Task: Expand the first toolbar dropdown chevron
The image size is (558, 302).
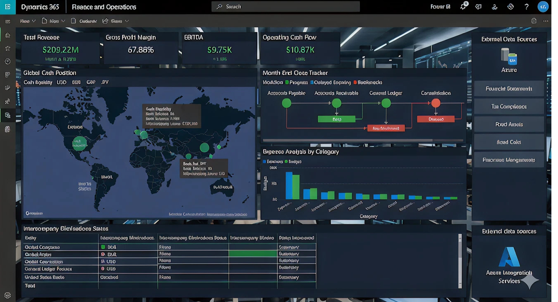Action: coord(34,21)
